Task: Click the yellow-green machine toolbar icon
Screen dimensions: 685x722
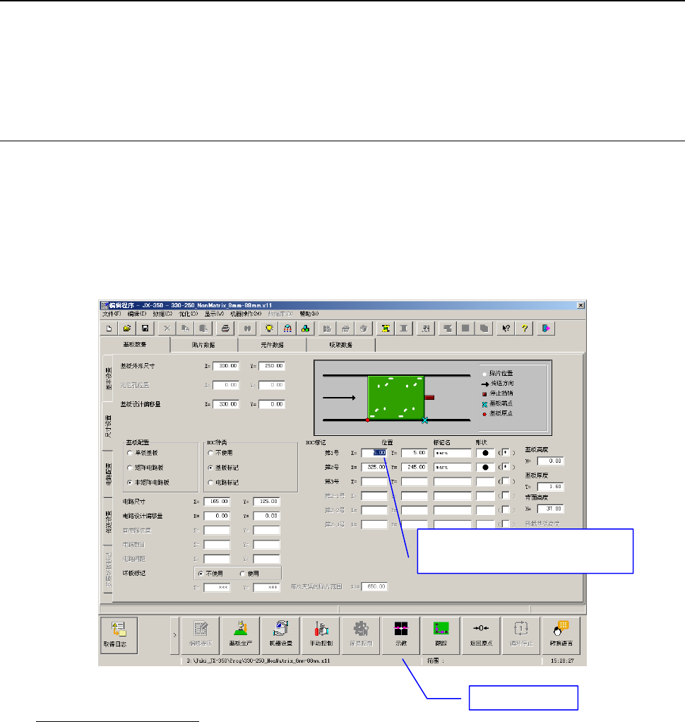Action: click(386, 329)
